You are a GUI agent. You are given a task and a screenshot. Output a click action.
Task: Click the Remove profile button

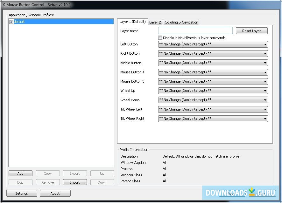point(48,182)
